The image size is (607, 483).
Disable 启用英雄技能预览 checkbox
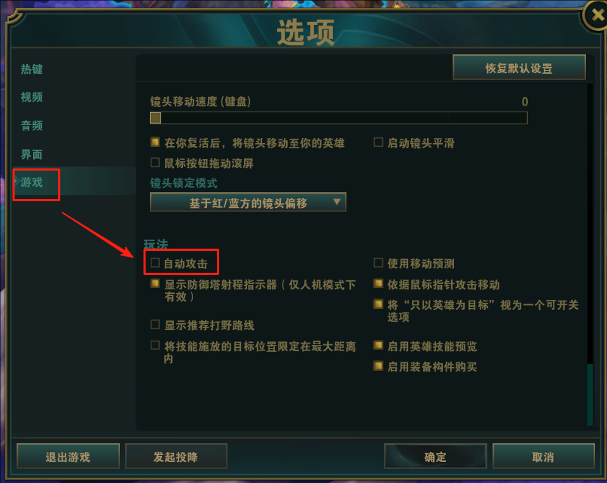[378, 345]
